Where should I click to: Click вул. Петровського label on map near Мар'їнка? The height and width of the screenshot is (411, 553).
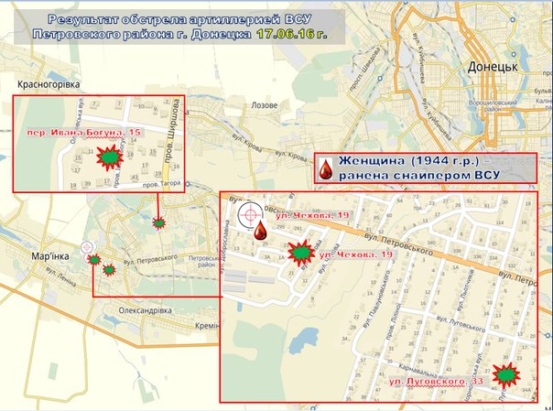pos(150,260)
